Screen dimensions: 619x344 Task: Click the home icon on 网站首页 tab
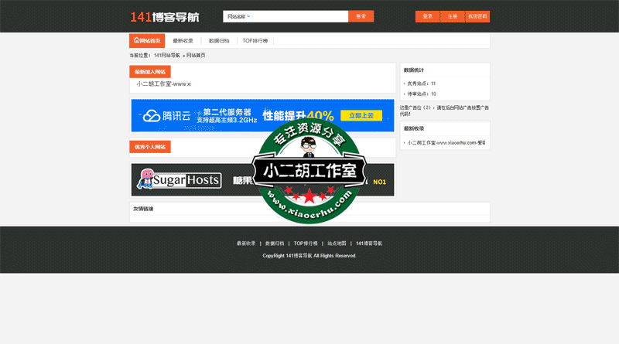point(137,40)
